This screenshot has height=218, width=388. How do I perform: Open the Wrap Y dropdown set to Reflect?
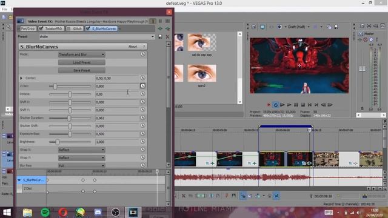point(82,157)
